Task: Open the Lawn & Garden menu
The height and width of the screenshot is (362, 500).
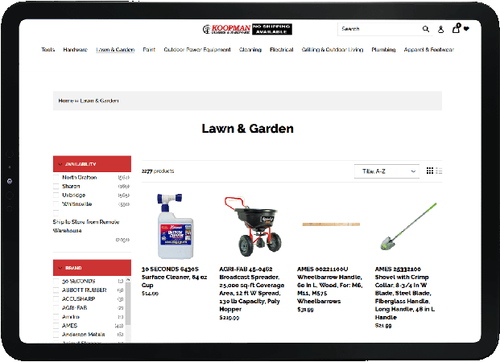Action: 115,50
